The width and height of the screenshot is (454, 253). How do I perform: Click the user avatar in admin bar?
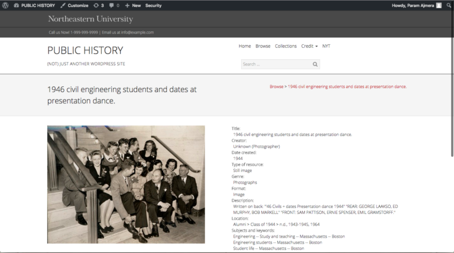[x=439, y=5]
